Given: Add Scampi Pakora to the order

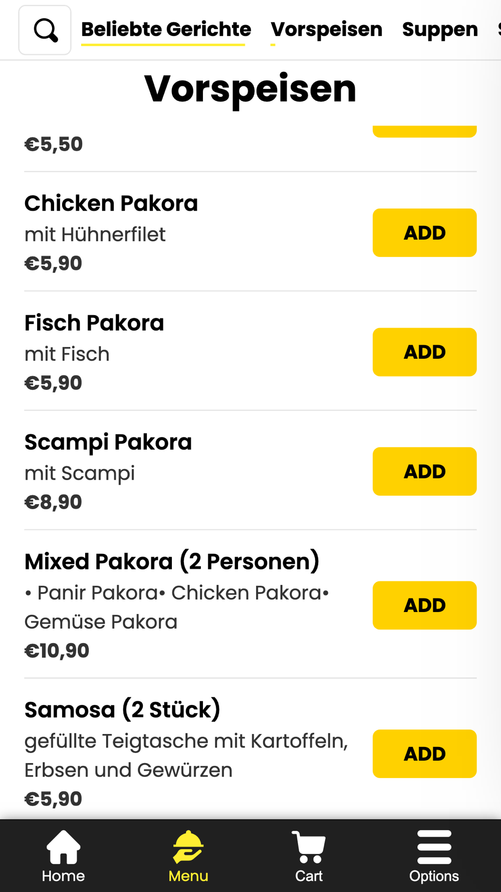Looking at the screenshot, I should coord(424,472).
